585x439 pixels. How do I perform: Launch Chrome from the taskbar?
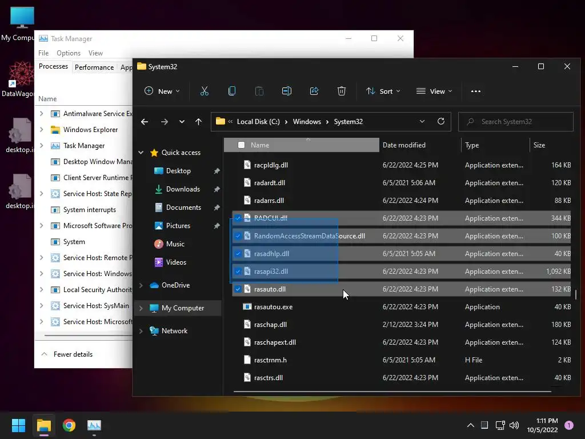pos(69,425)
